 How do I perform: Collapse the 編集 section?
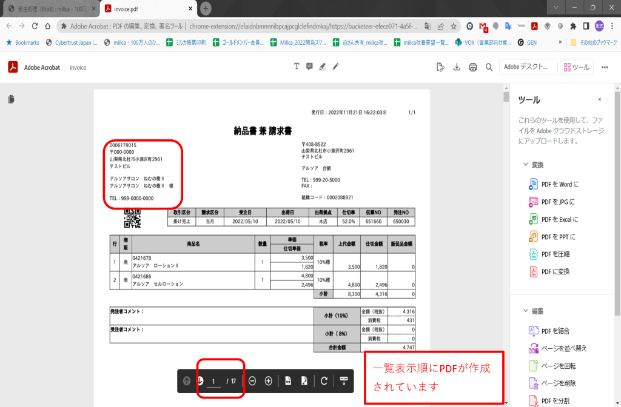coord(525,311)
